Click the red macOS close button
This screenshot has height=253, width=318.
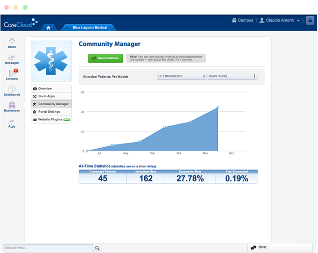click(x=7, y=7)
